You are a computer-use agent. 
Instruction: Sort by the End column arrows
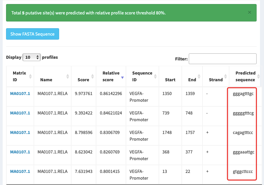pyautogui.click(x=199, y=77)
